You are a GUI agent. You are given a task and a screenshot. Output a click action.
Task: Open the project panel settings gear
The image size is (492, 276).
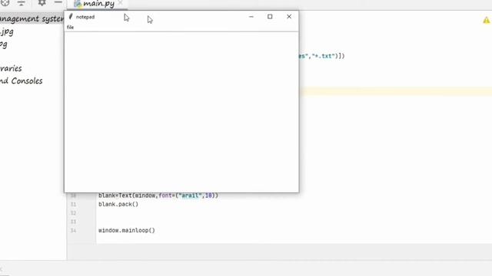pyautogui.click(x=42, y=2)
